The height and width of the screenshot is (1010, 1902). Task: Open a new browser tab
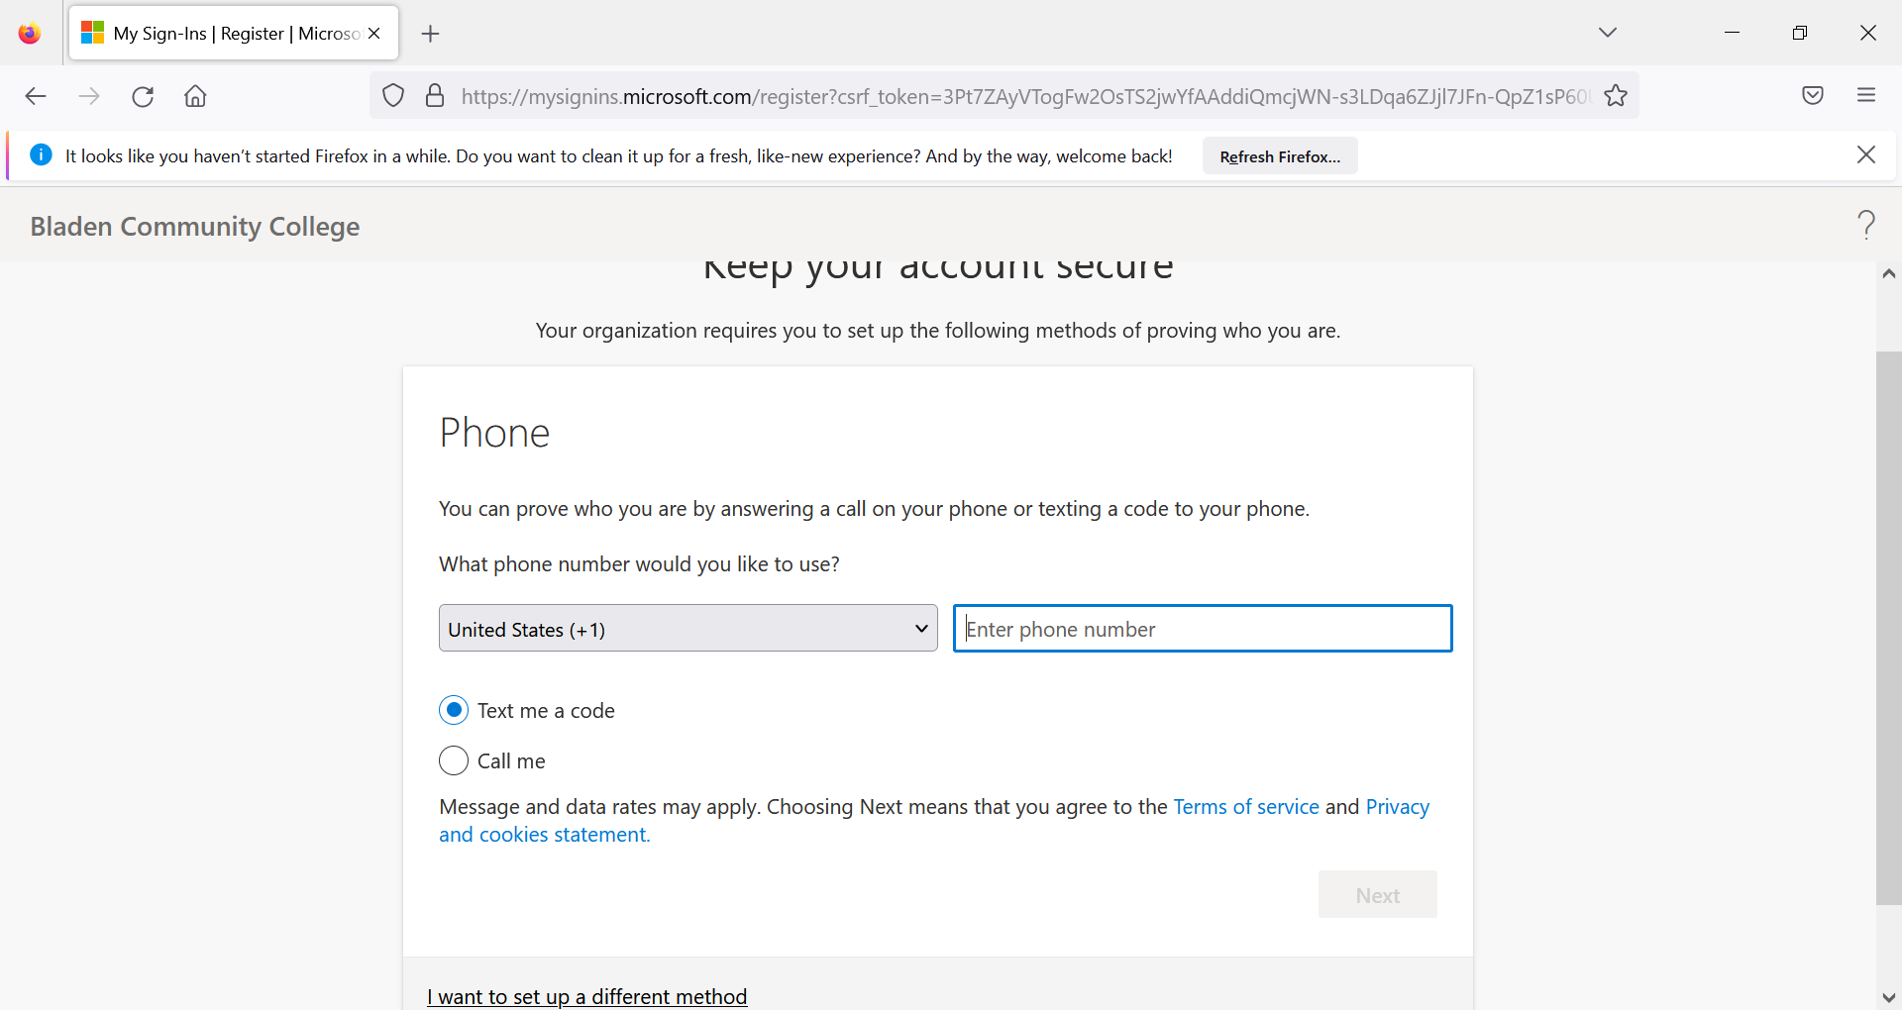430,34
